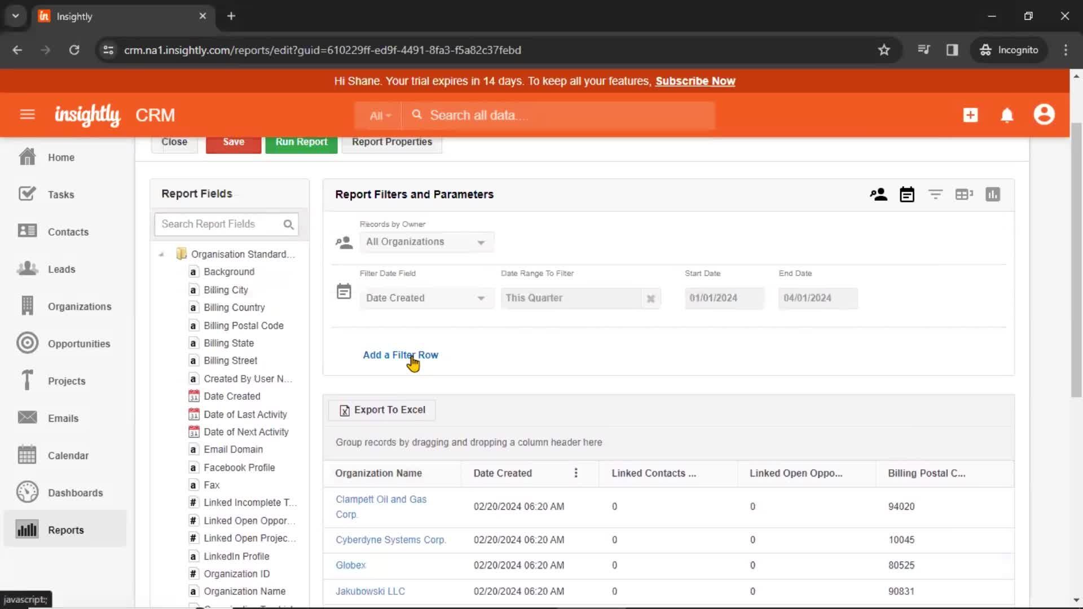Click the quick add plus icon
This screenshot has width=1083, height=609.
(x=970, y=115)
